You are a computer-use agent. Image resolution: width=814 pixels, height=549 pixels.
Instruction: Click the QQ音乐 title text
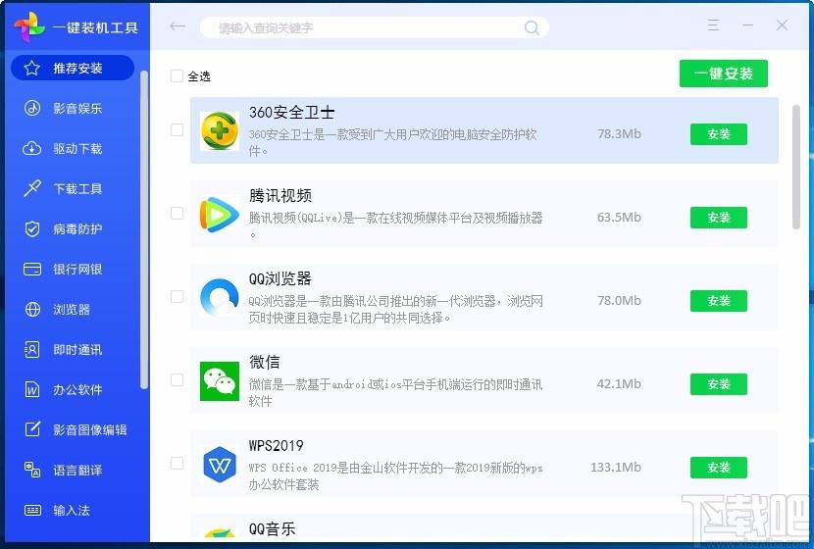(272, 528)
